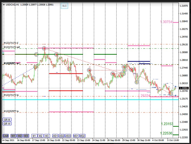Toggle the GR W grid button
Image resolution: width=191 pixels, height=144 pixels.
[x=7, y=124]
